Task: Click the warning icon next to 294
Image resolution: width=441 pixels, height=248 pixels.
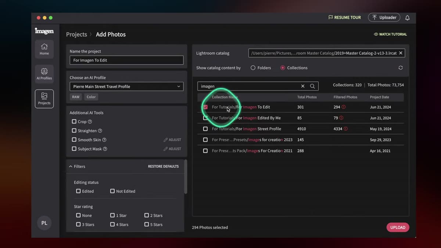Action: click(x=344, y=107)
